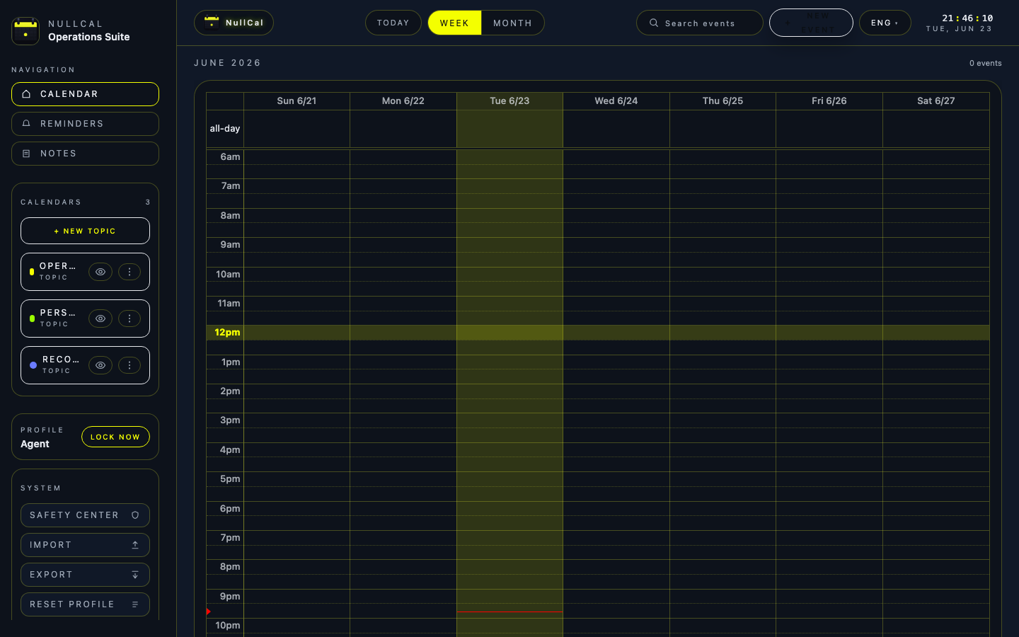Click the NullCal Operations Suite logo icon
This screenshot has width=1019, height=637.
tap(25, 30)
